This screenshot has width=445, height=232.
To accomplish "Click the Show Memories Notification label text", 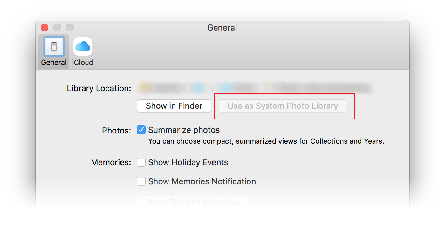I will coord(202,181).
